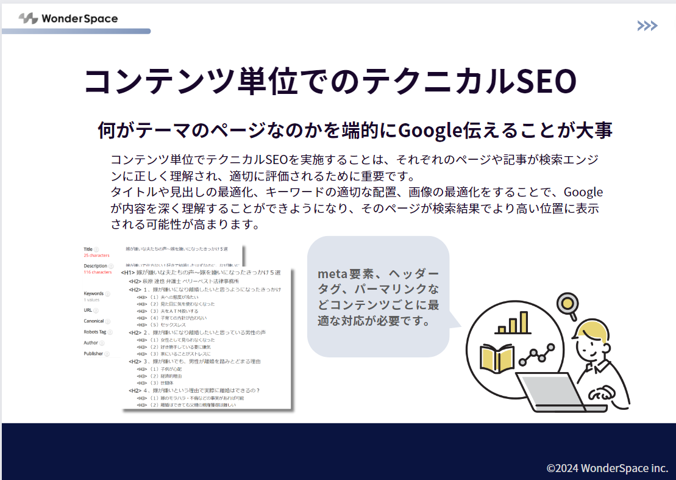
Task: Click the Title label
Action: [88, 249]
